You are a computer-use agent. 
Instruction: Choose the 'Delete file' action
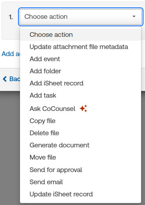coord(81,133)
